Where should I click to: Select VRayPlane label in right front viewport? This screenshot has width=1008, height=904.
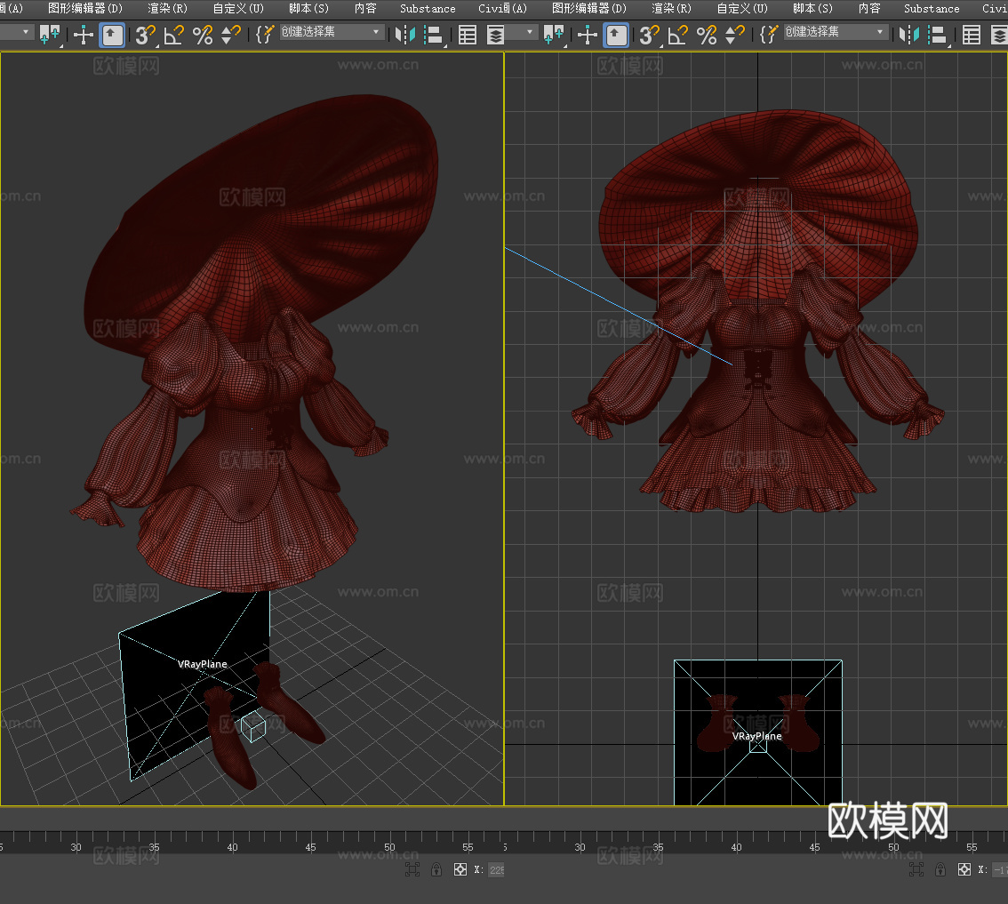point(756,736)
